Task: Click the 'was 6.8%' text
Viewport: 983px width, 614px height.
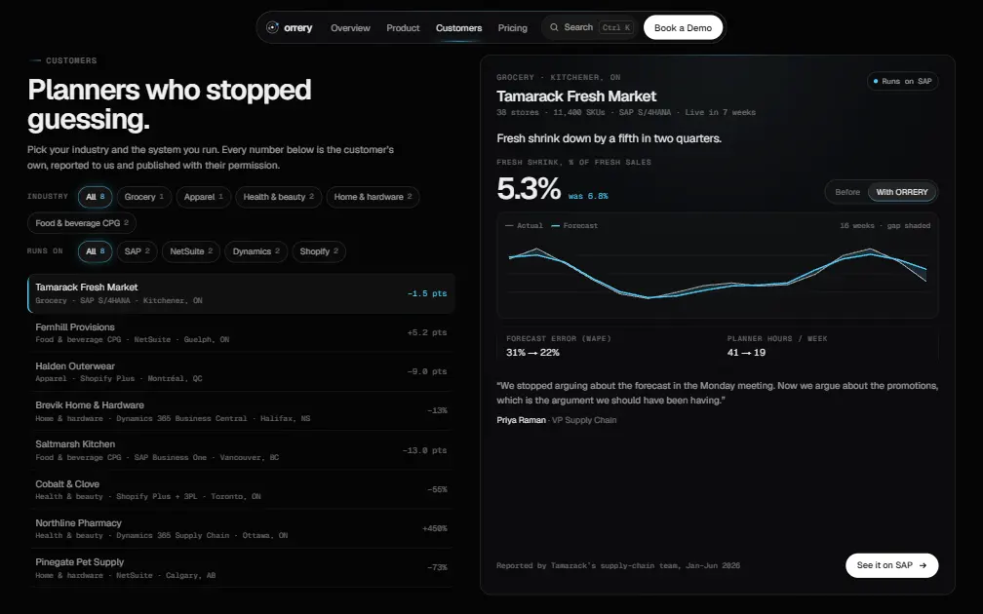Action: [x=588, y=196]
